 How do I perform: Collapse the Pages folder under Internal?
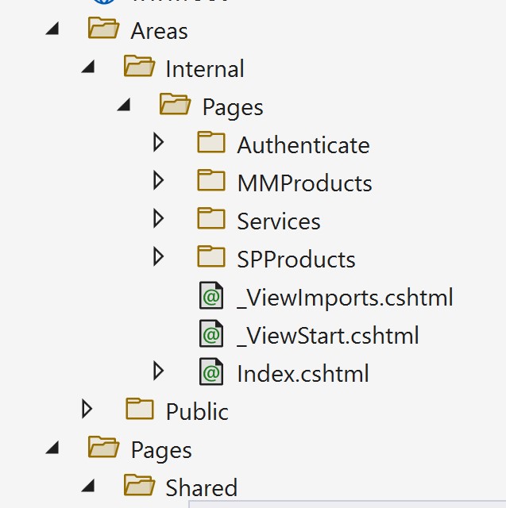pyautogui.click(x=124, y=105)
